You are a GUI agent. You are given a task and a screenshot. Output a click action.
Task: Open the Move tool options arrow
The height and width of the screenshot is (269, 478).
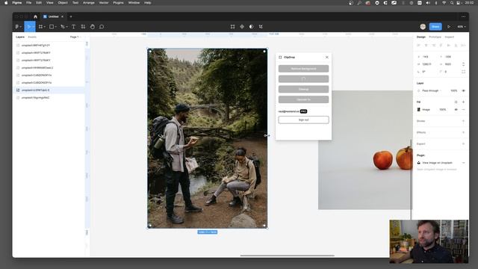click(33, 27)
